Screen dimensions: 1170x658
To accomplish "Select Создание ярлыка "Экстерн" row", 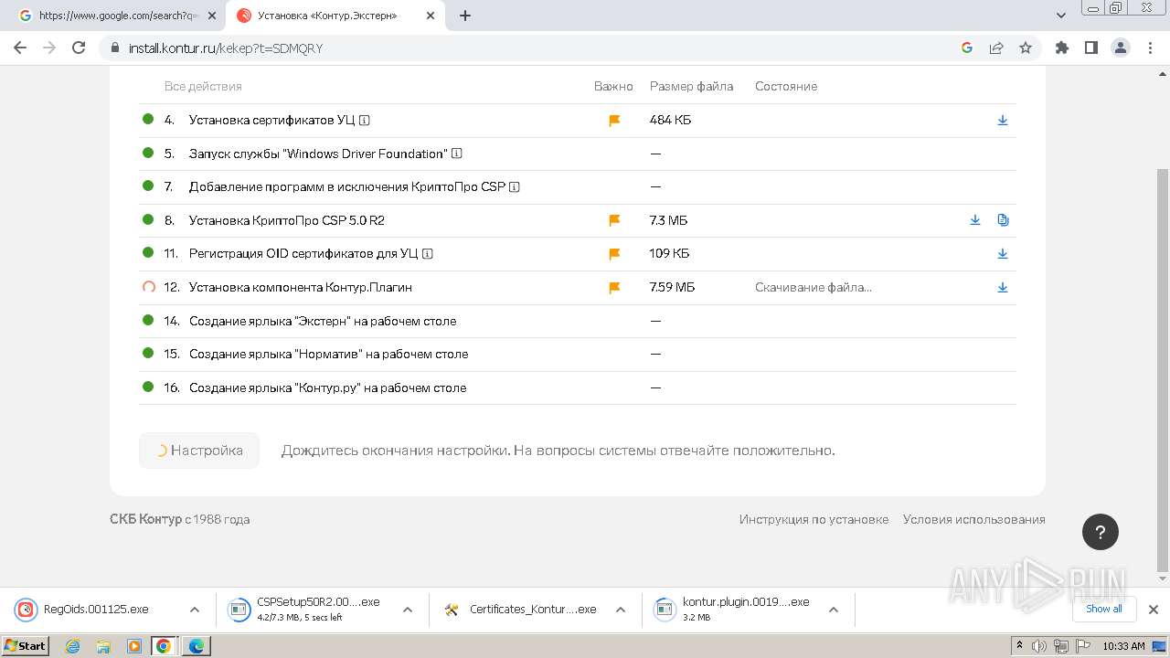I will click(578, 321).
